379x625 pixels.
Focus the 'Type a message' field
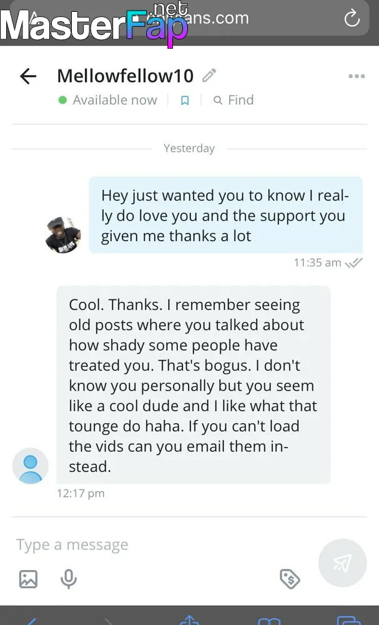(156, 545)
